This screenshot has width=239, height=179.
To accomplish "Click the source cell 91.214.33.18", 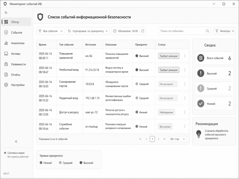I will [x=92, y=70].
